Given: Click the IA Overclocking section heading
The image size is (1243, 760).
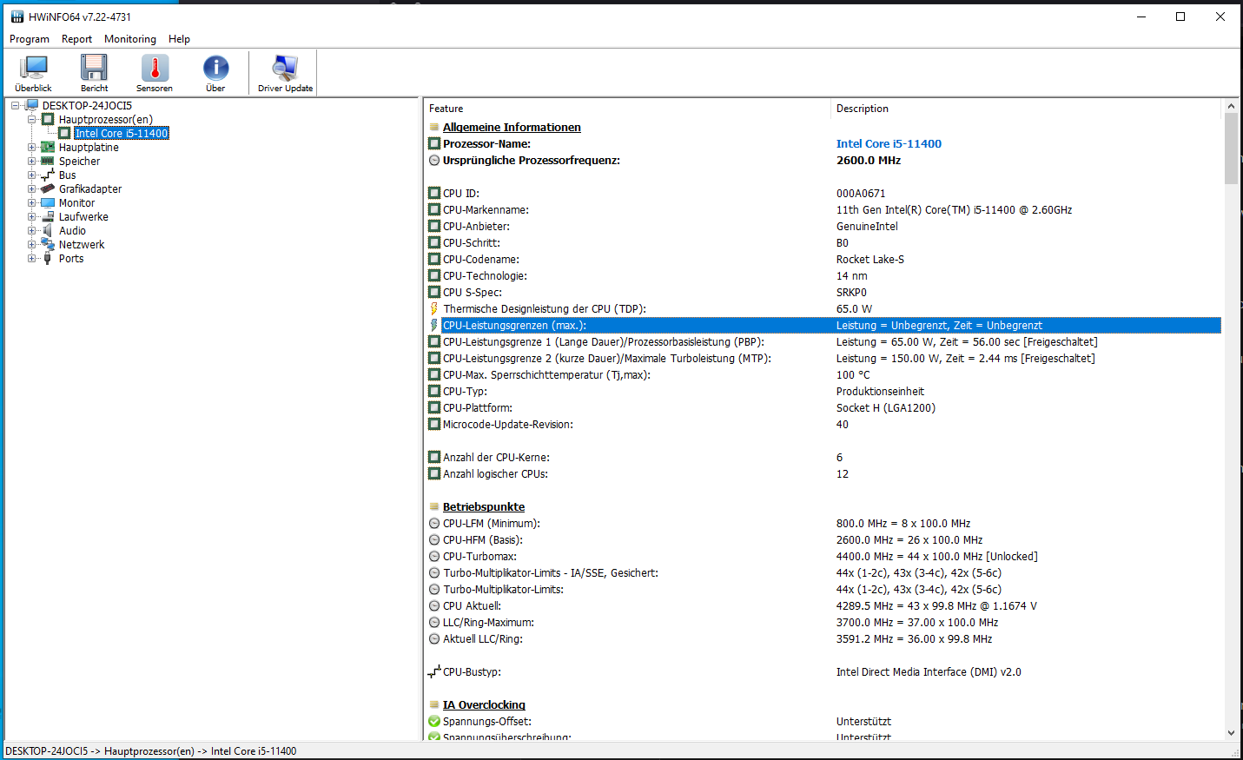Looking at the screenshot, I should pos(484,704).
